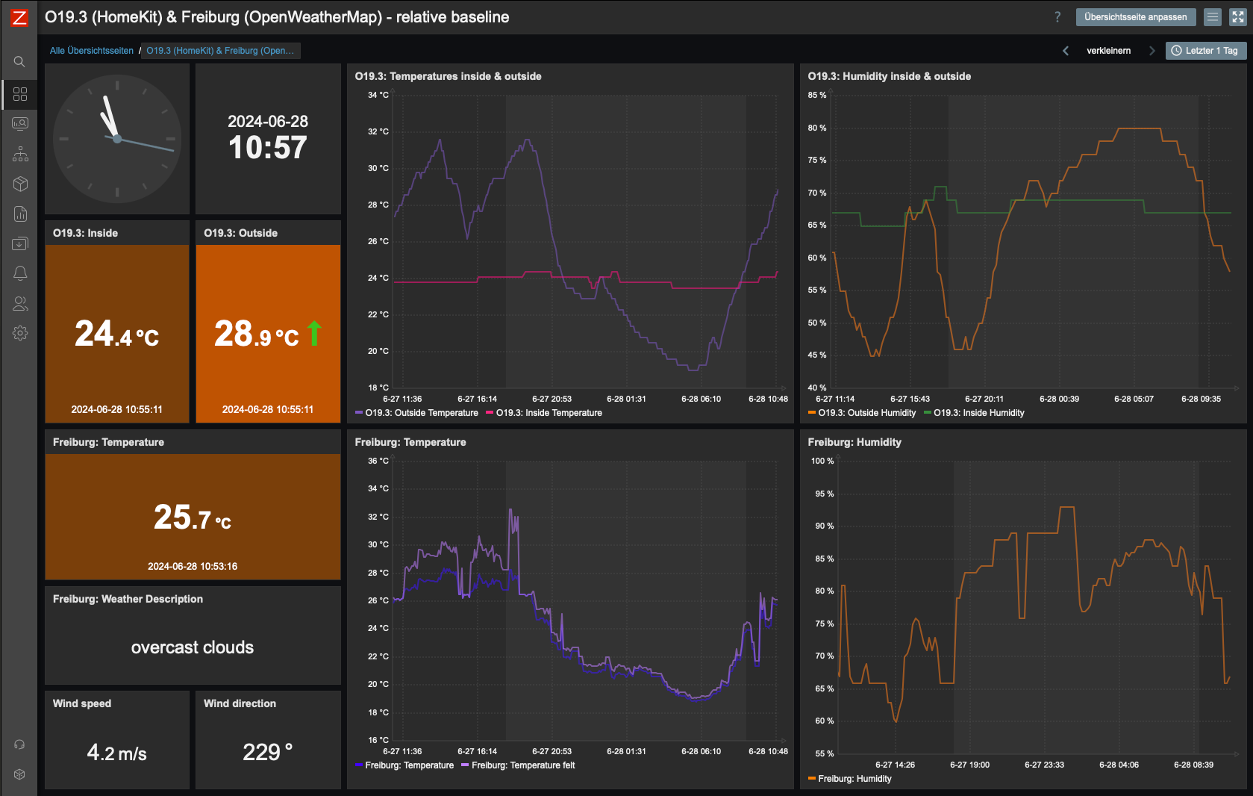This screenshot has height=796, width=1253.
Task: Click the Freiburg: Temperature legend entry
Action: click(404, 765)
